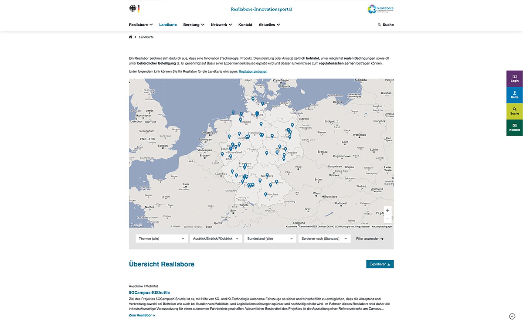
Task: Click the home icon in breadcrumb
Action: pyautogui.click(x=130, y=37)
